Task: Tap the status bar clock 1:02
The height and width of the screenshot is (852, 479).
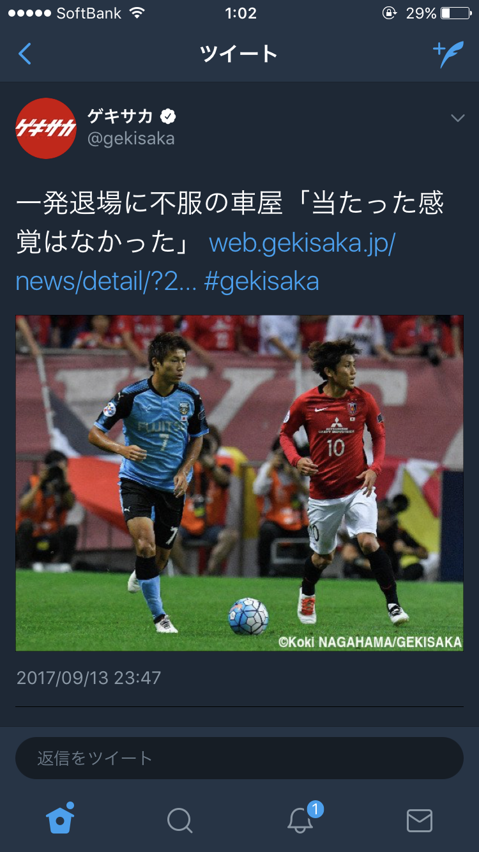Action: (x=241, y=13)
